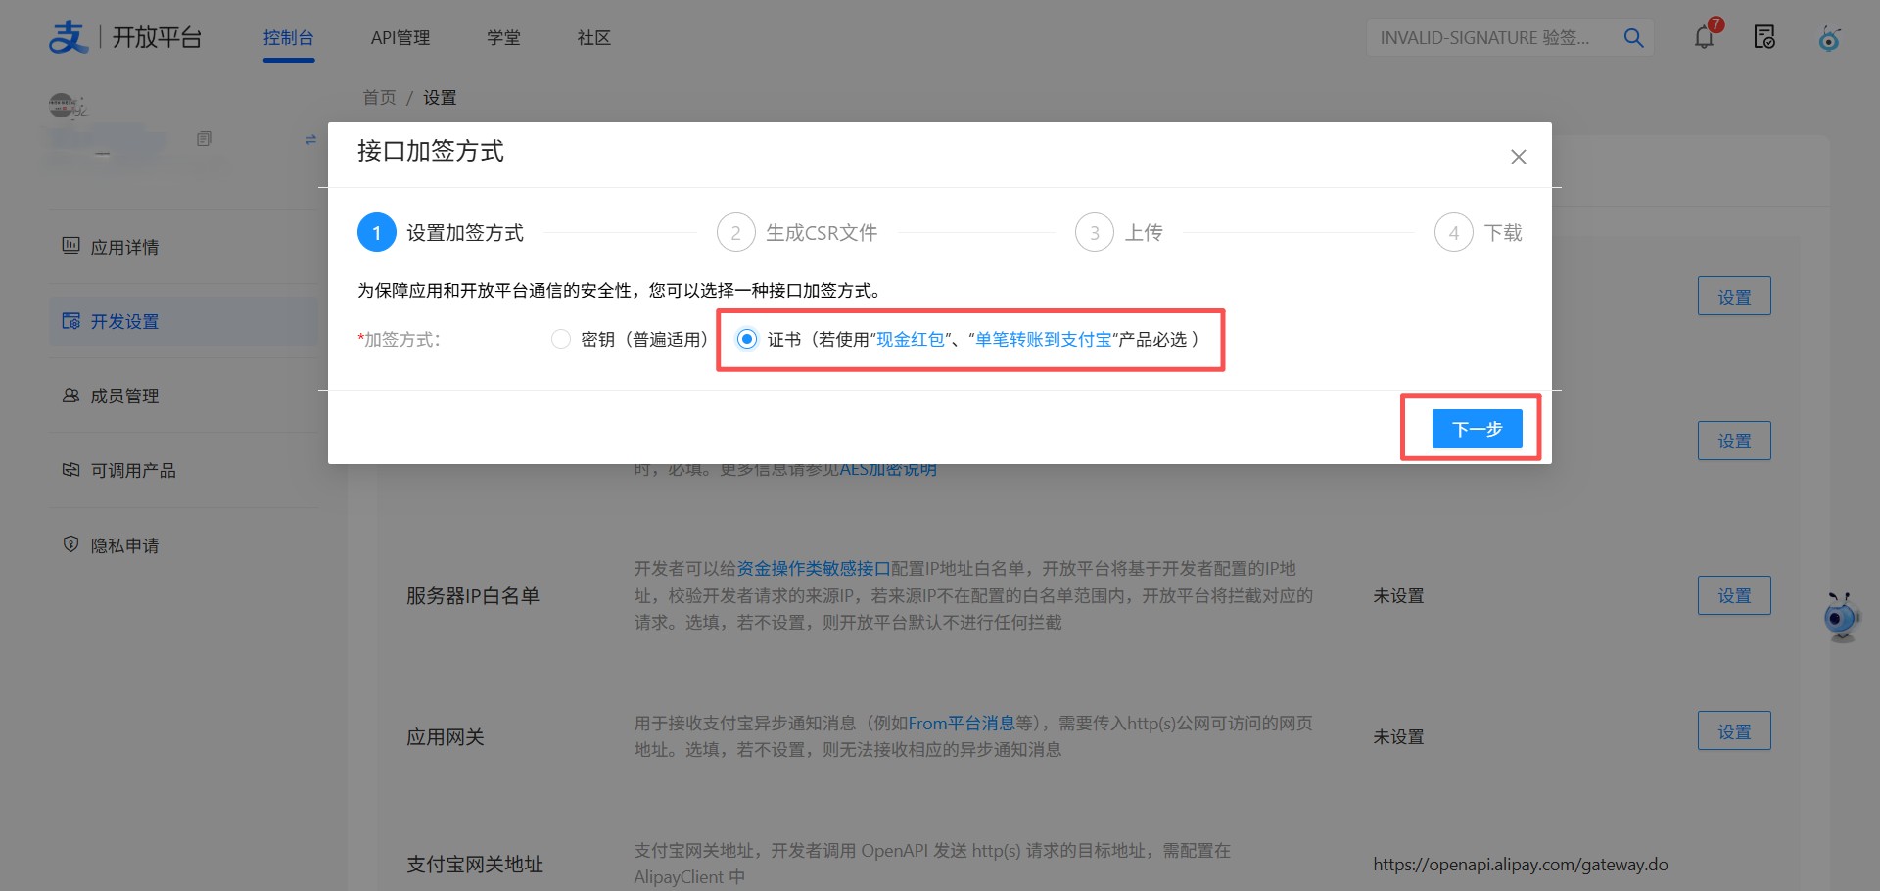
Task: Open the 单笔转账到支付宝 link
Action: [1043, 339]
